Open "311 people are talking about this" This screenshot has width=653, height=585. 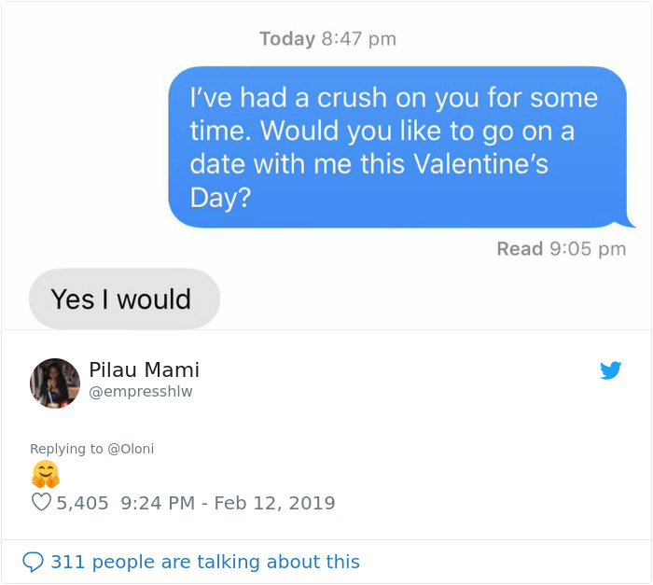click(204, 562)
